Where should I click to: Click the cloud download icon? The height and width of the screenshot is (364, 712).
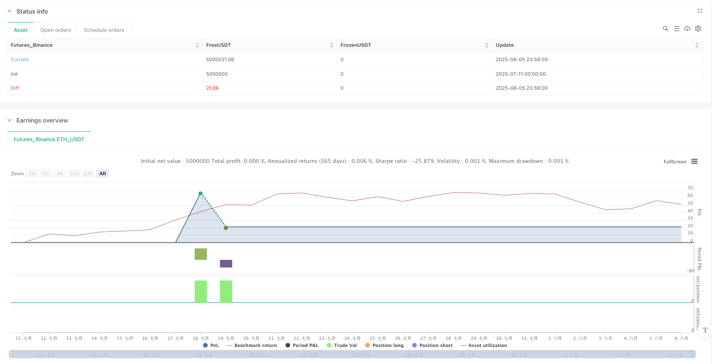click(x=687, y=28)
